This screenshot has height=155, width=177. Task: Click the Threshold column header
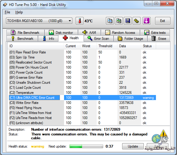tap(107, 46)
